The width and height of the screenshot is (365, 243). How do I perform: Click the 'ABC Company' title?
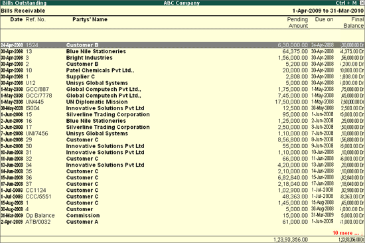pyautogui.click(x=182, y=3)
